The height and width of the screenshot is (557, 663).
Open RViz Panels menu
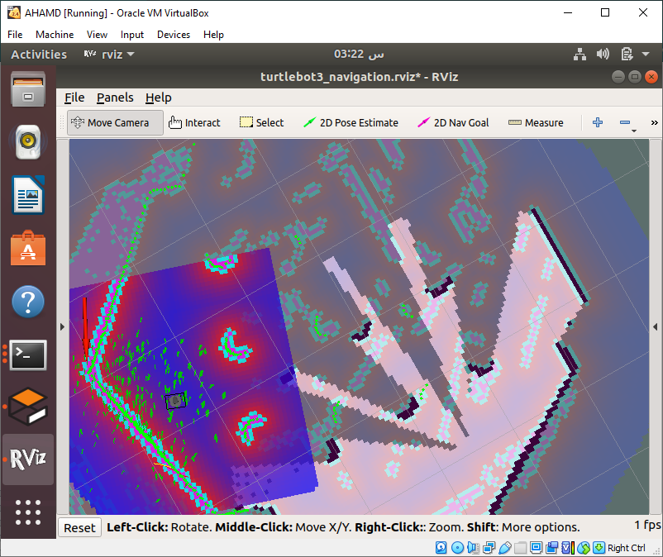115,98
